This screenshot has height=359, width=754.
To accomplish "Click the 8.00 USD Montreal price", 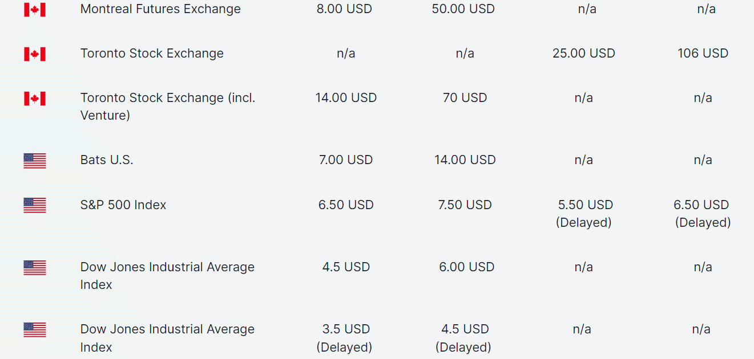I will [x=344, y=9].
